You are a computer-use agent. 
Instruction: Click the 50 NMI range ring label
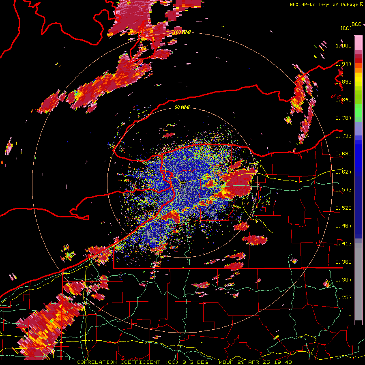click(182, 107)
